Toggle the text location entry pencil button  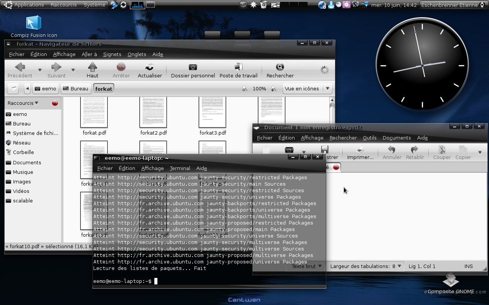13,88
